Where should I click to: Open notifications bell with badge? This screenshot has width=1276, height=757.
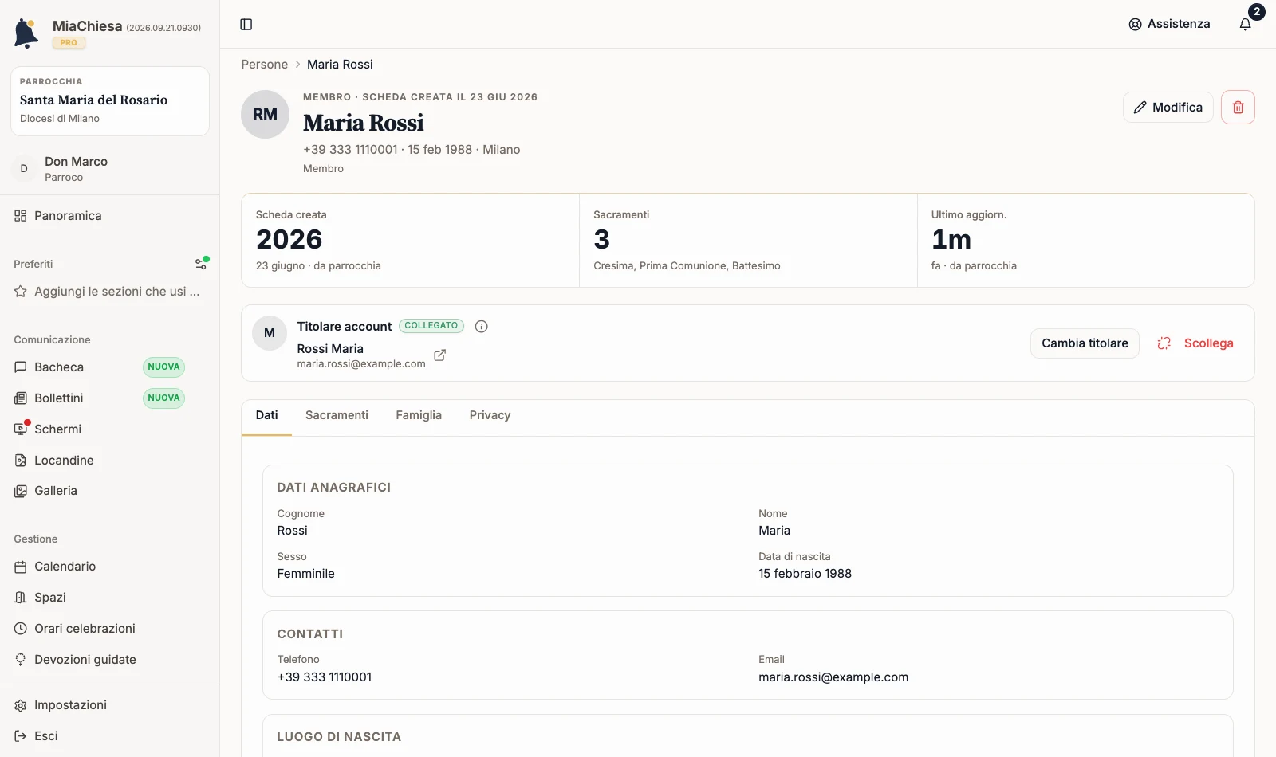[x=1246, y=24]
